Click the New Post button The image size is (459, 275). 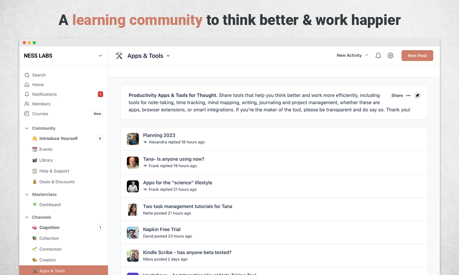(417, 56)
